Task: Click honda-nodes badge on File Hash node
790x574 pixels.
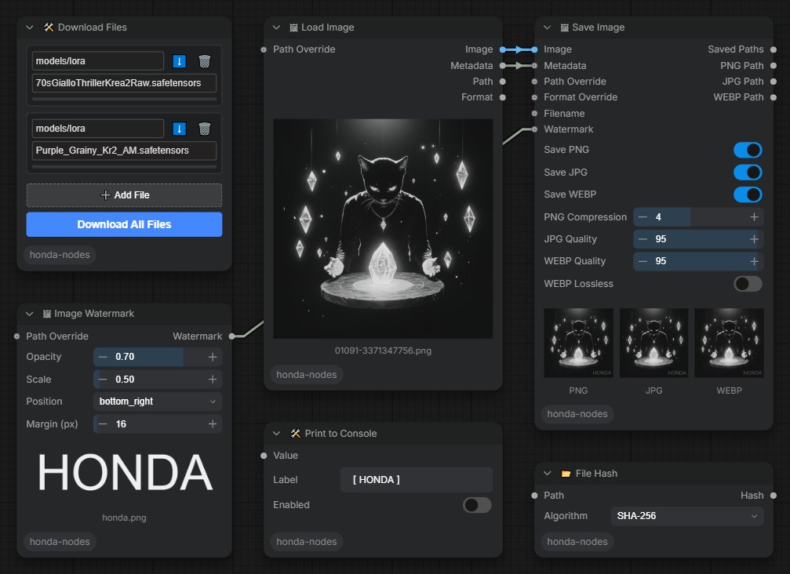Action: (577, 542)
